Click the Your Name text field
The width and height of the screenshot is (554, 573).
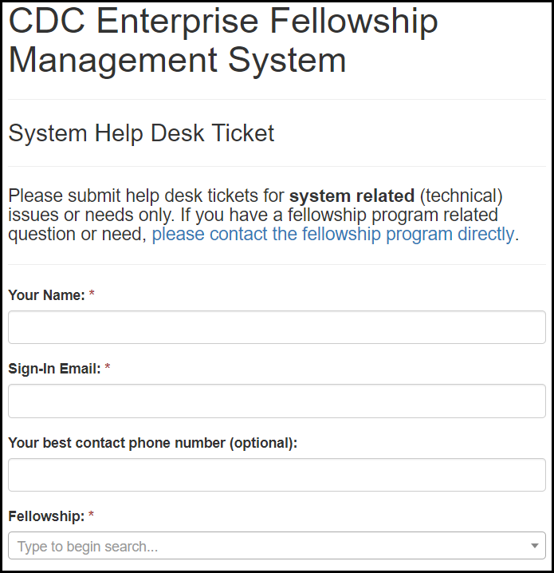pyautogui.click(x=277, y=327)
